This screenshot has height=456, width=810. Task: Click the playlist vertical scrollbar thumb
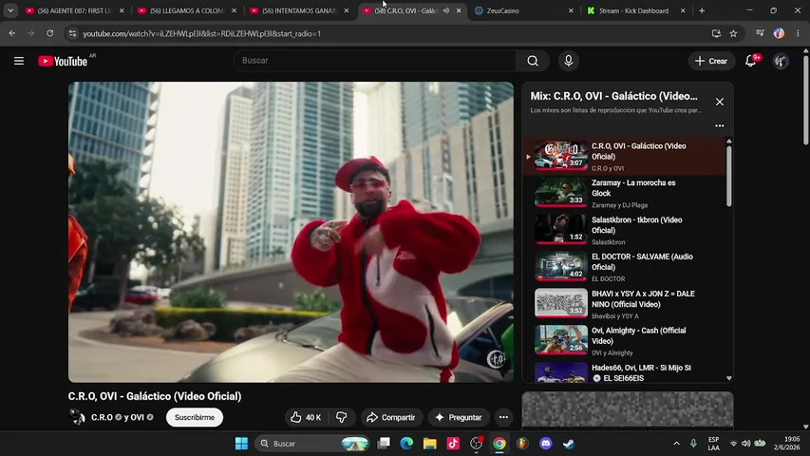point(729,176)
